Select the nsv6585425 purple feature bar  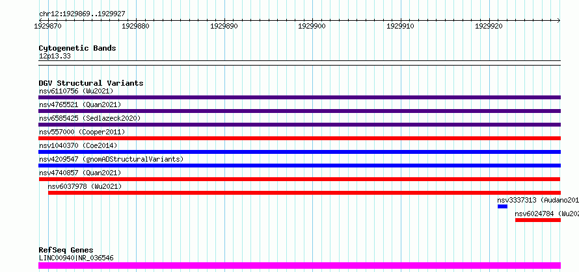coord(299,125)
